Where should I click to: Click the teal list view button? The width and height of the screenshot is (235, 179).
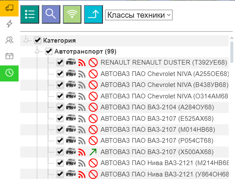point(30,14)
